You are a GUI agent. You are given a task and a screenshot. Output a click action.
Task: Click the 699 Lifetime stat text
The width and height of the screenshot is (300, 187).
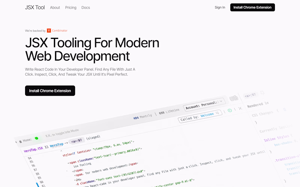[169, 111]
